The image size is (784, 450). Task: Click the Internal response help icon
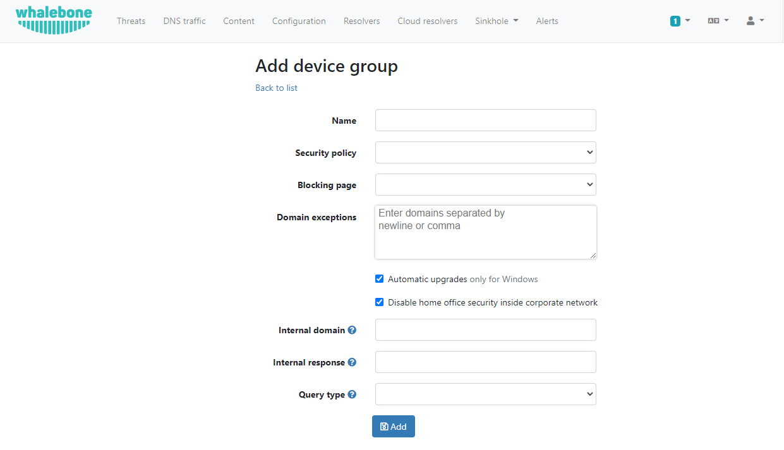pos(352,362)
